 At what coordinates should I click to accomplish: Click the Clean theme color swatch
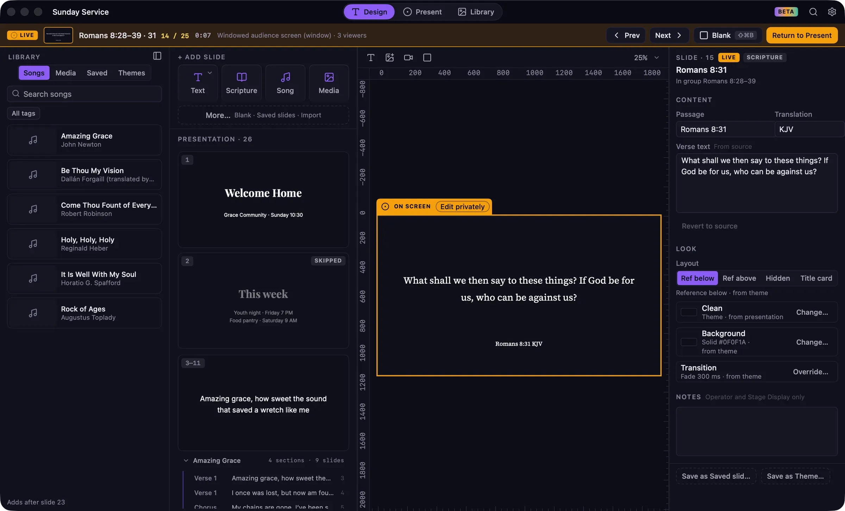[x=689, y=312]
